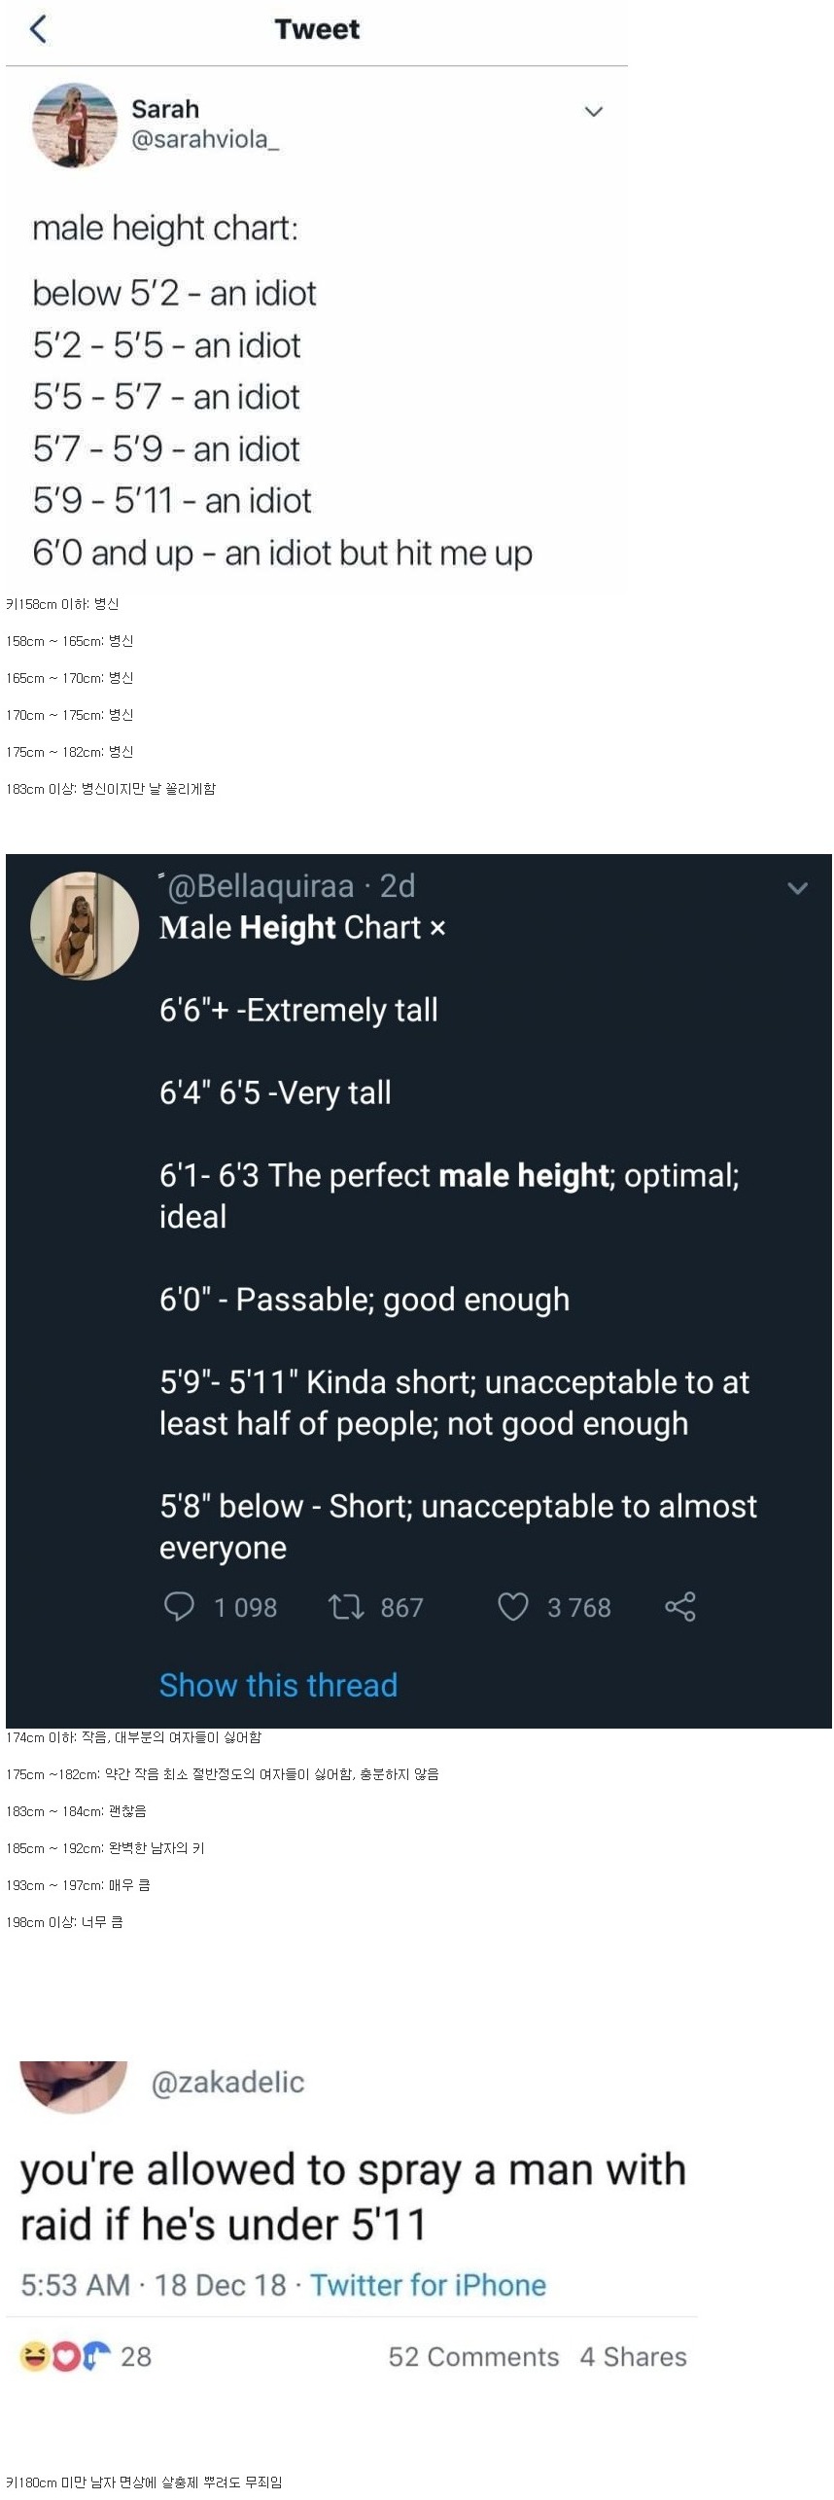Image resolution: width=834 pixels, height=2500 pixels.
Task: Tap the back arrow in the Tweet header
Action: tap(38, 29)
